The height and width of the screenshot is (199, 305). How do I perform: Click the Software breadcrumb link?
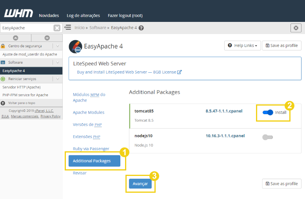[98, 28]
